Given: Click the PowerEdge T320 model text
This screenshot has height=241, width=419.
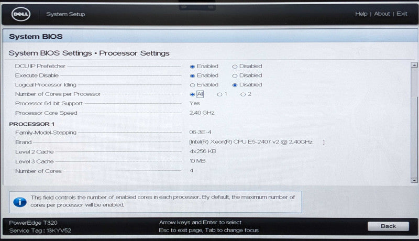Looking at the screenshot, I should [33, 223].
